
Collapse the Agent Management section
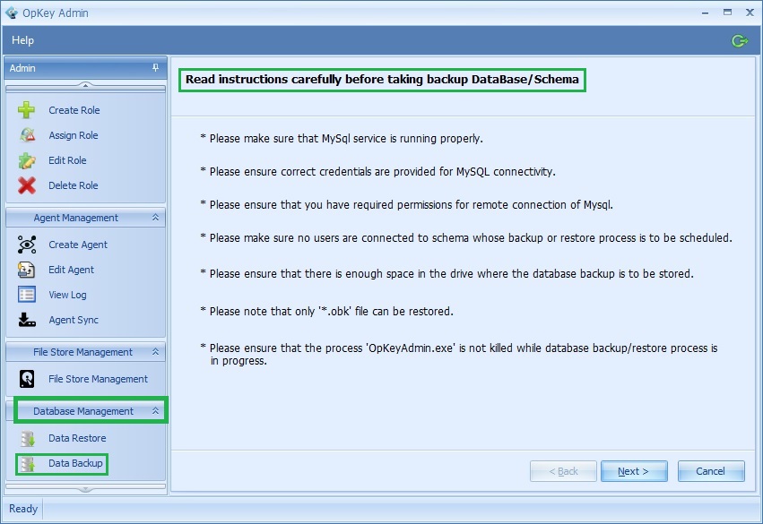tap(155, 218)
